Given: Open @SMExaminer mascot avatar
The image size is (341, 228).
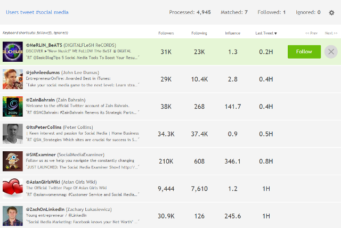Looking at the screenshot, I should coord(13,161).
